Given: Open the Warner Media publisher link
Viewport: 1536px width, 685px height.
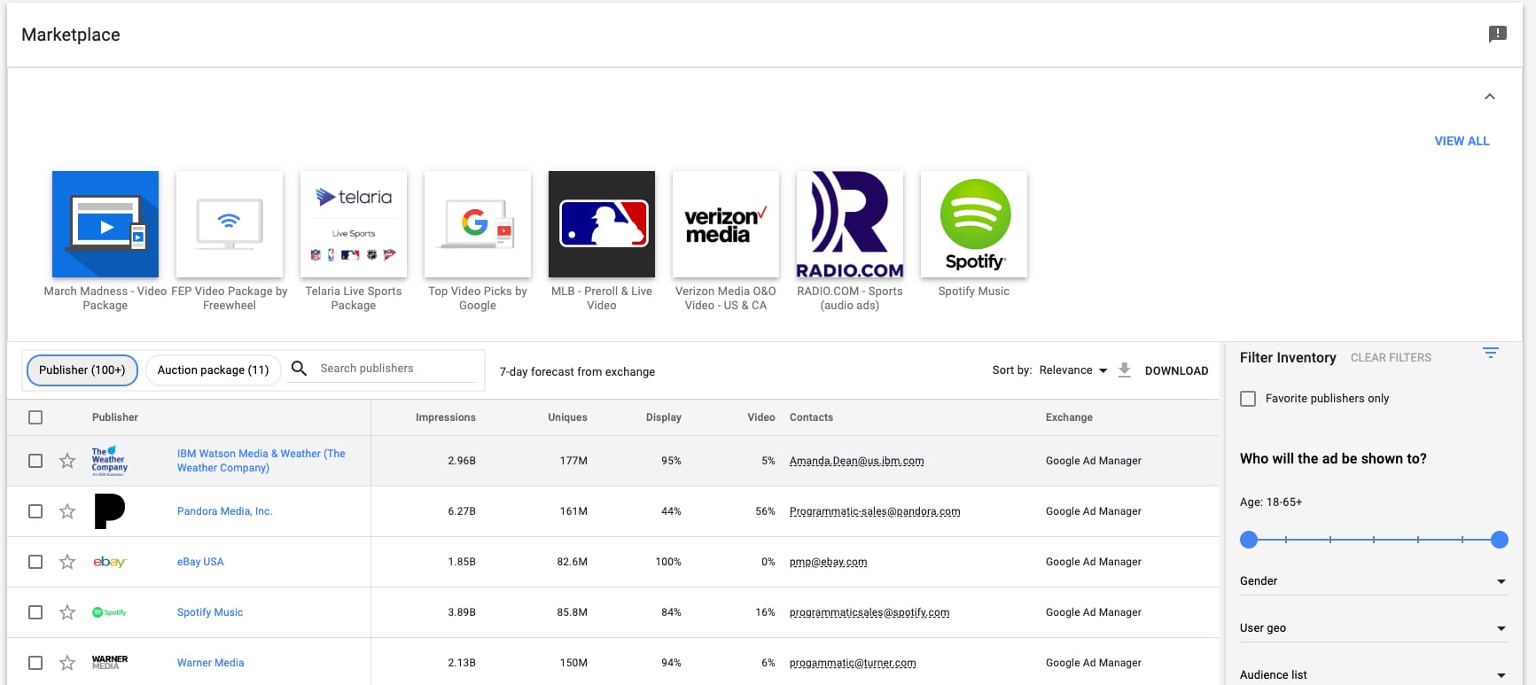Looking at the screenshot, I should click(x=210, y=663).
